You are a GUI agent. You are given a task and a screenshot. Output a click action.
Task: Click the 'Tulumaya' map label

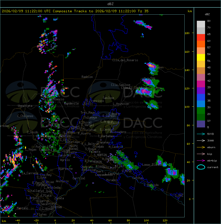[x=91, y=117]
